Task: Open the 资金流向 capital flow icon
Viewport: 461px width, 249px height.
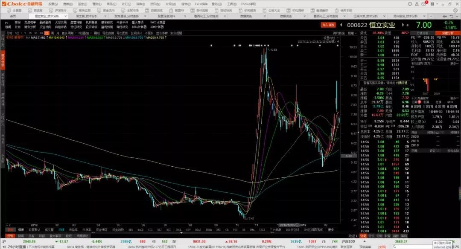Action: coord(99,10)
